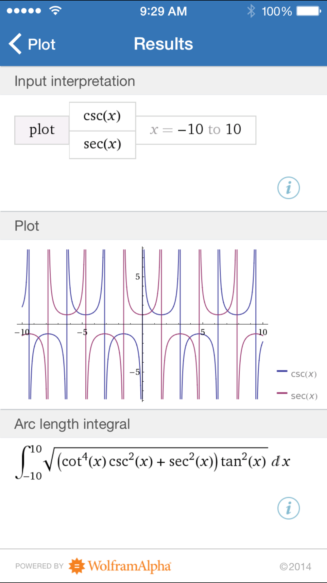The image size is (327, 583).
Task: Open info icon below Arc length integral
Action: pos(288,508)
